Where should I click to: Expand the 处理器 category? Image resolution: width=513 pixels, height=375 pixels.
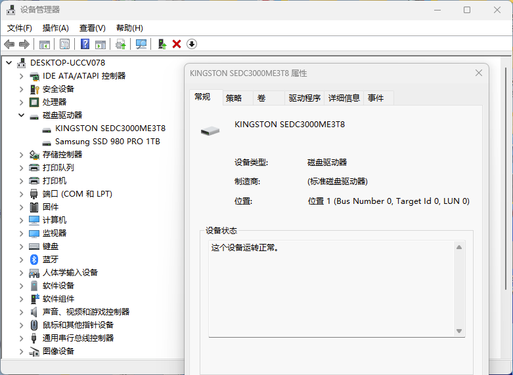tap(21, 102)
